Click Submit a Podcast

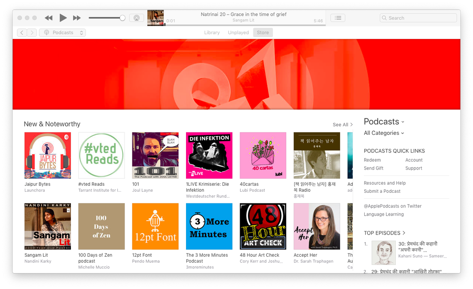pos(382,191)
